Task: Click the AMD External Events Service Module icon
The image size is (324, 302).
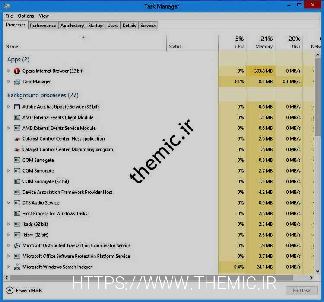Action: click(x=17, y=128)
